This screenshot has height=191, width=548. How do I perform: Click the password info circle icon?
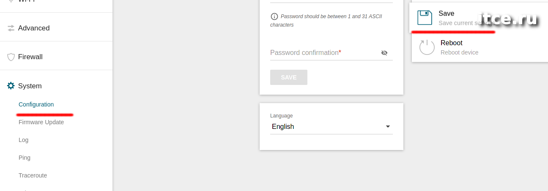274,16
